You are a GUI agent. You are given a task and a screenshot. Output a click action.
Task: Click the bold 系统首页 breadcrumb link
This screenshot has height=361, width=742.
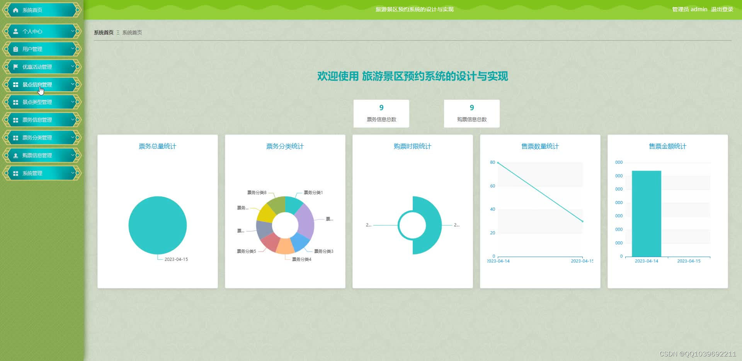coord(104,32)
